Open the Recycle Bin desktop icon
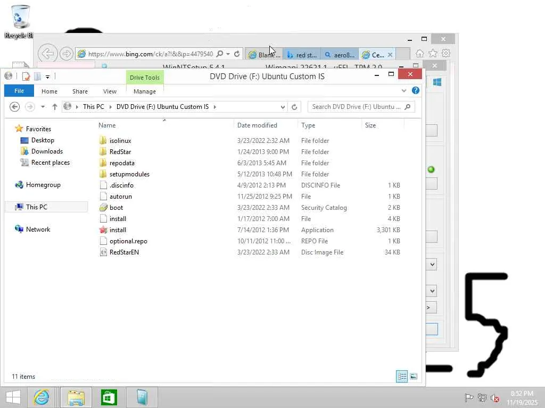The width and height of the screenshot is (545, 408). (x=20, y=21)
